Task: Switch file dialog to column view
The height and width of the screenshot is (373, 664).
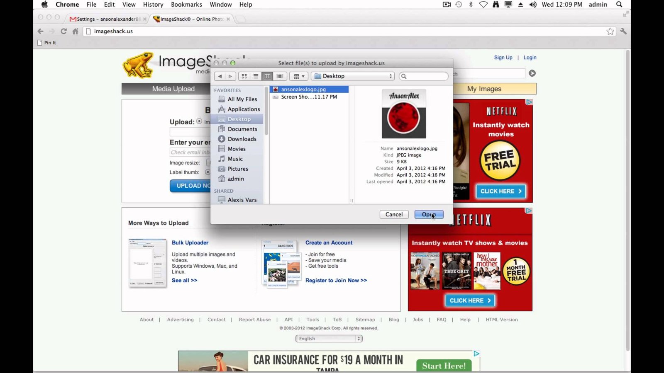Action: click(267, 76)
